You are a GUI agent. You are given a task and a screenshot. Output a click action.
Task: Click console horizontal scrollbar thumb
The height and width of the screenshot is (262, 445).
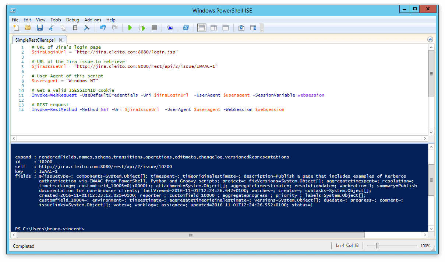click(191, 235)
